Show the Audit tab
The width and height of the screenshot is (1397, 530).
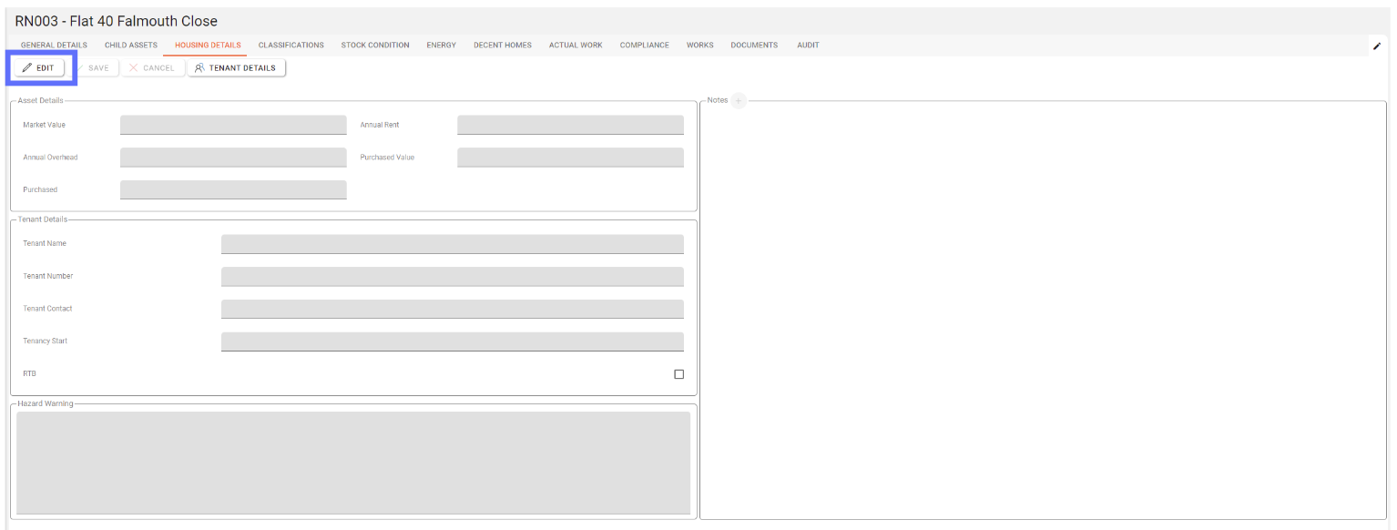tap(808, 46)
